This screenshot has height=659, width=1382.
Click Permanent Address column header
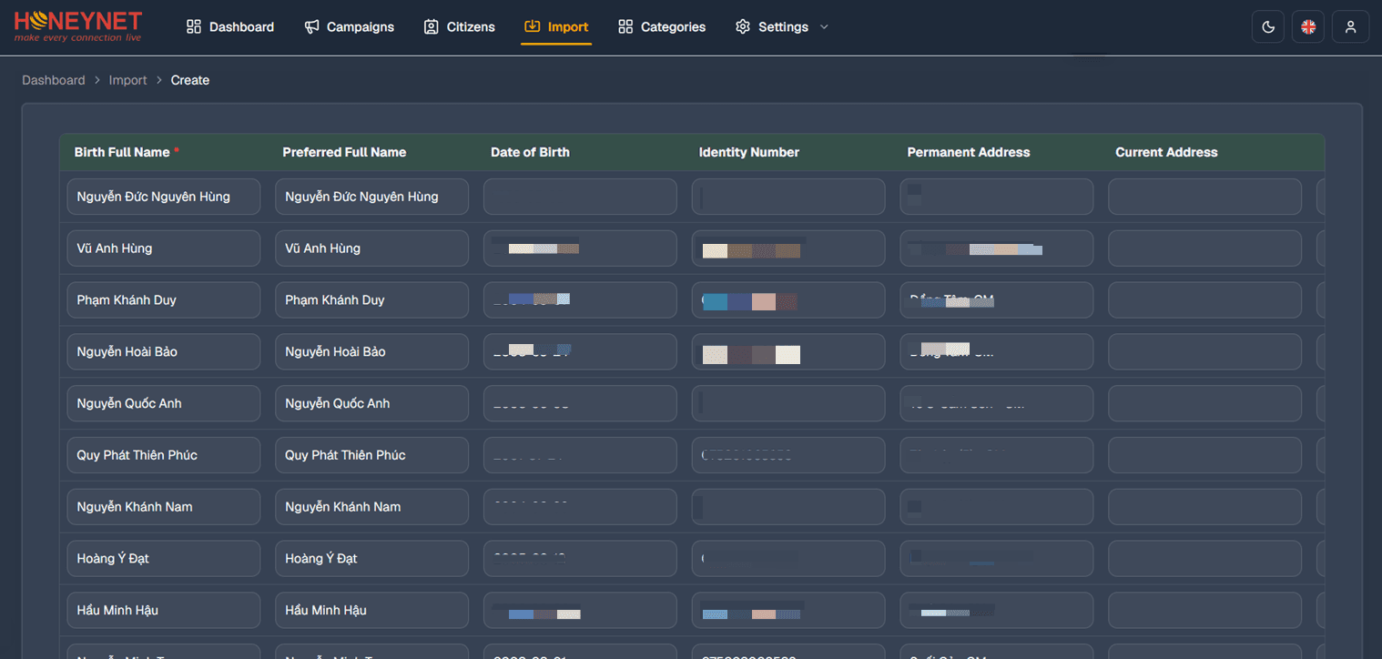pyautogui.click(x=969, y=152)
